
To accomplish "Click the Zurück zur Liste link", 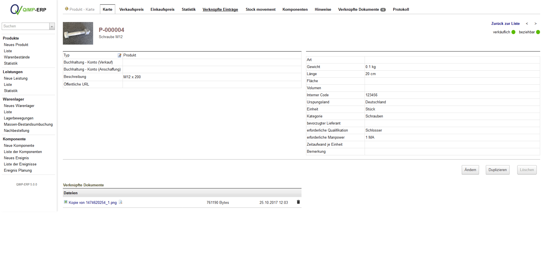I will [x=505, y=24].
